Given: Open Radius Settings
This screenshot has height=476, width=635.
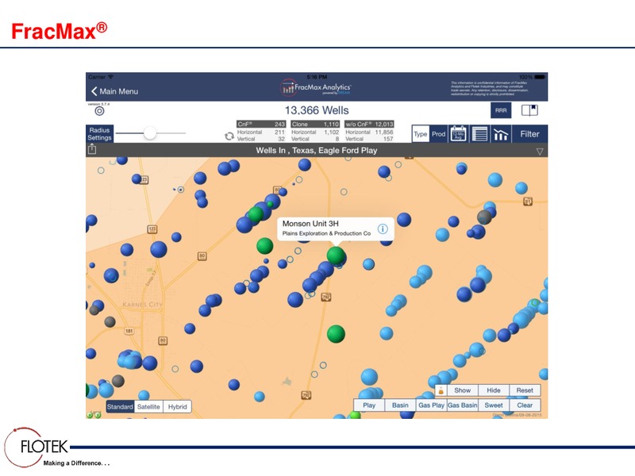Looking at the screenshot, I should [100, 134].
